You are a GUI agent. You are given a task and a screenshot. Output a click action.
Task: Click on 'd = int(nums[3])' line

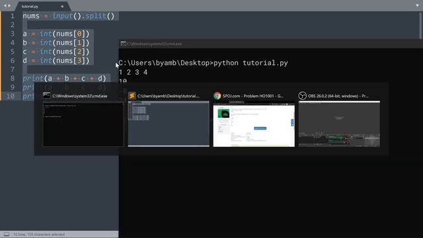[56, 60]
